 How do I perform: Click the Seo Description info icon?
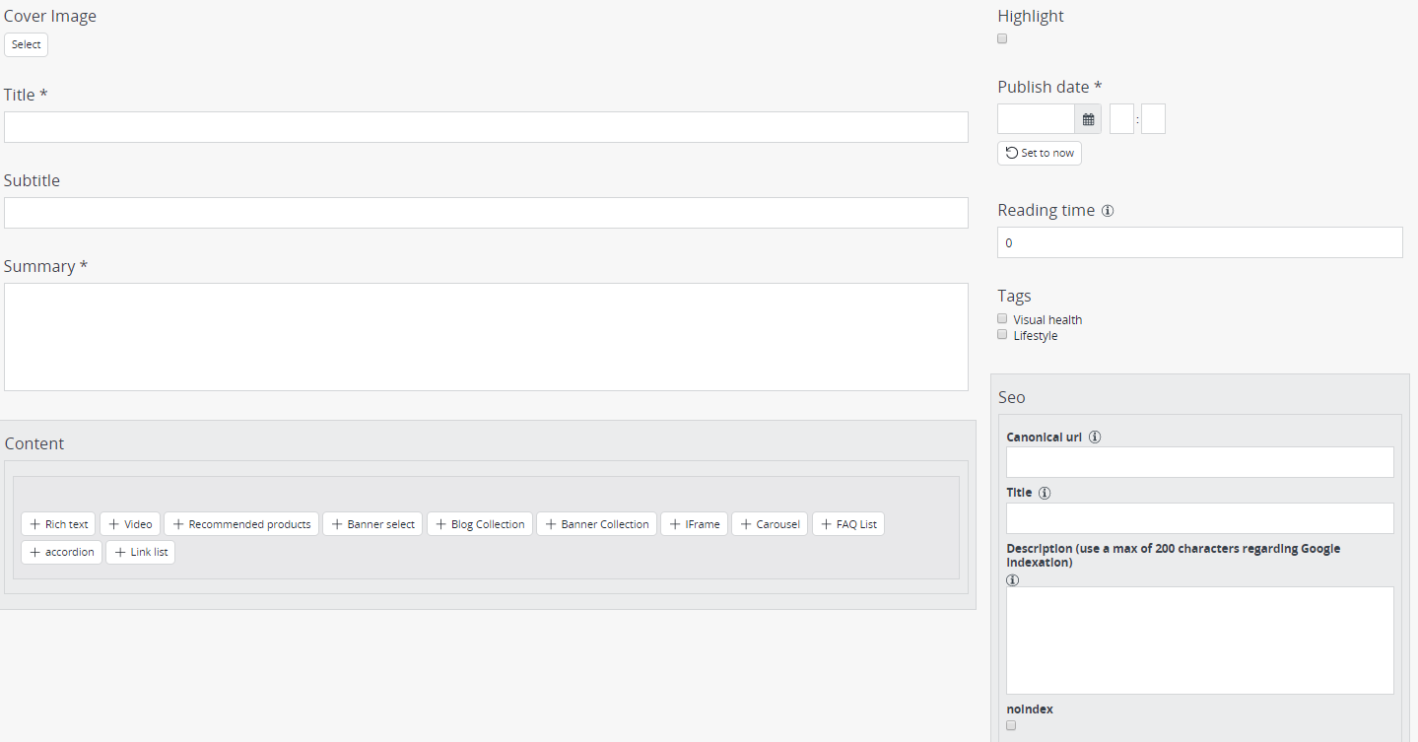1012,579
